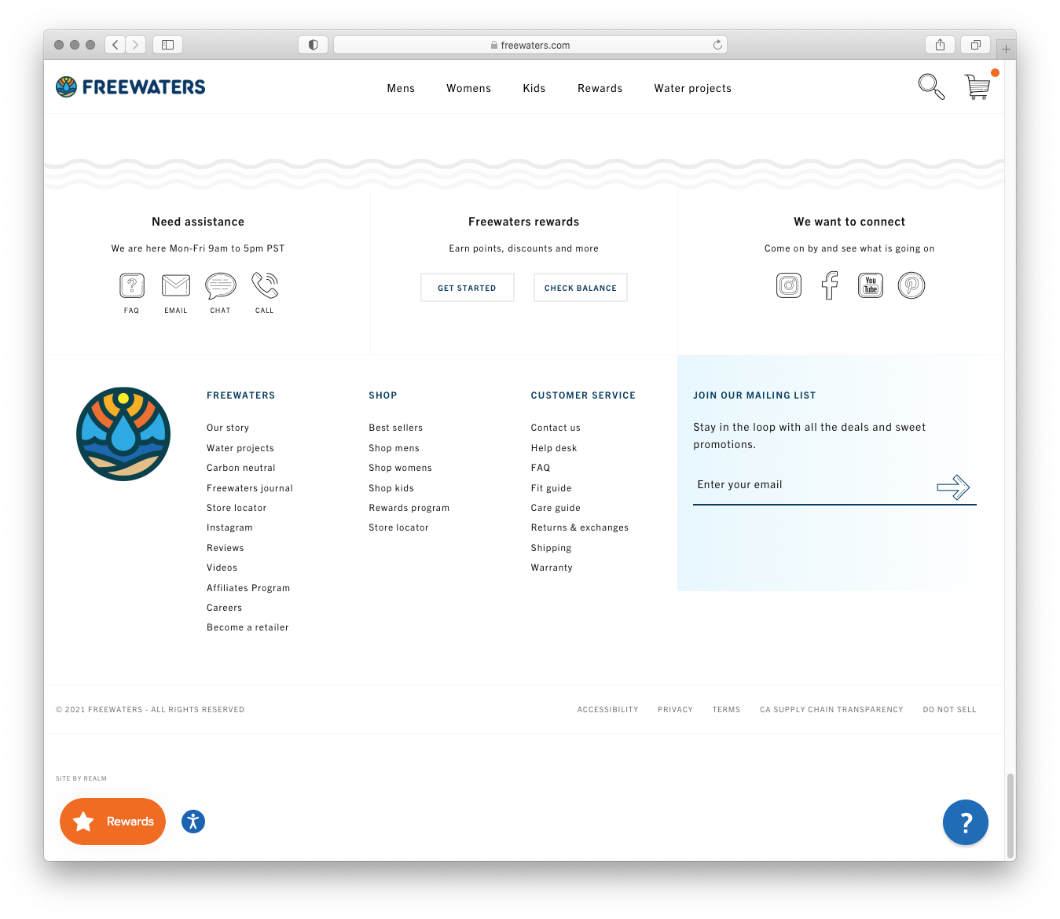Open the Womens menu

click(468, 88)
